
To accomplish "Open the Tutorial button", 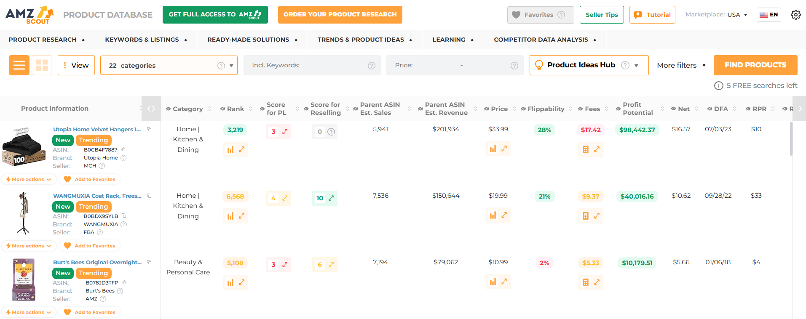I will point(652,15).
